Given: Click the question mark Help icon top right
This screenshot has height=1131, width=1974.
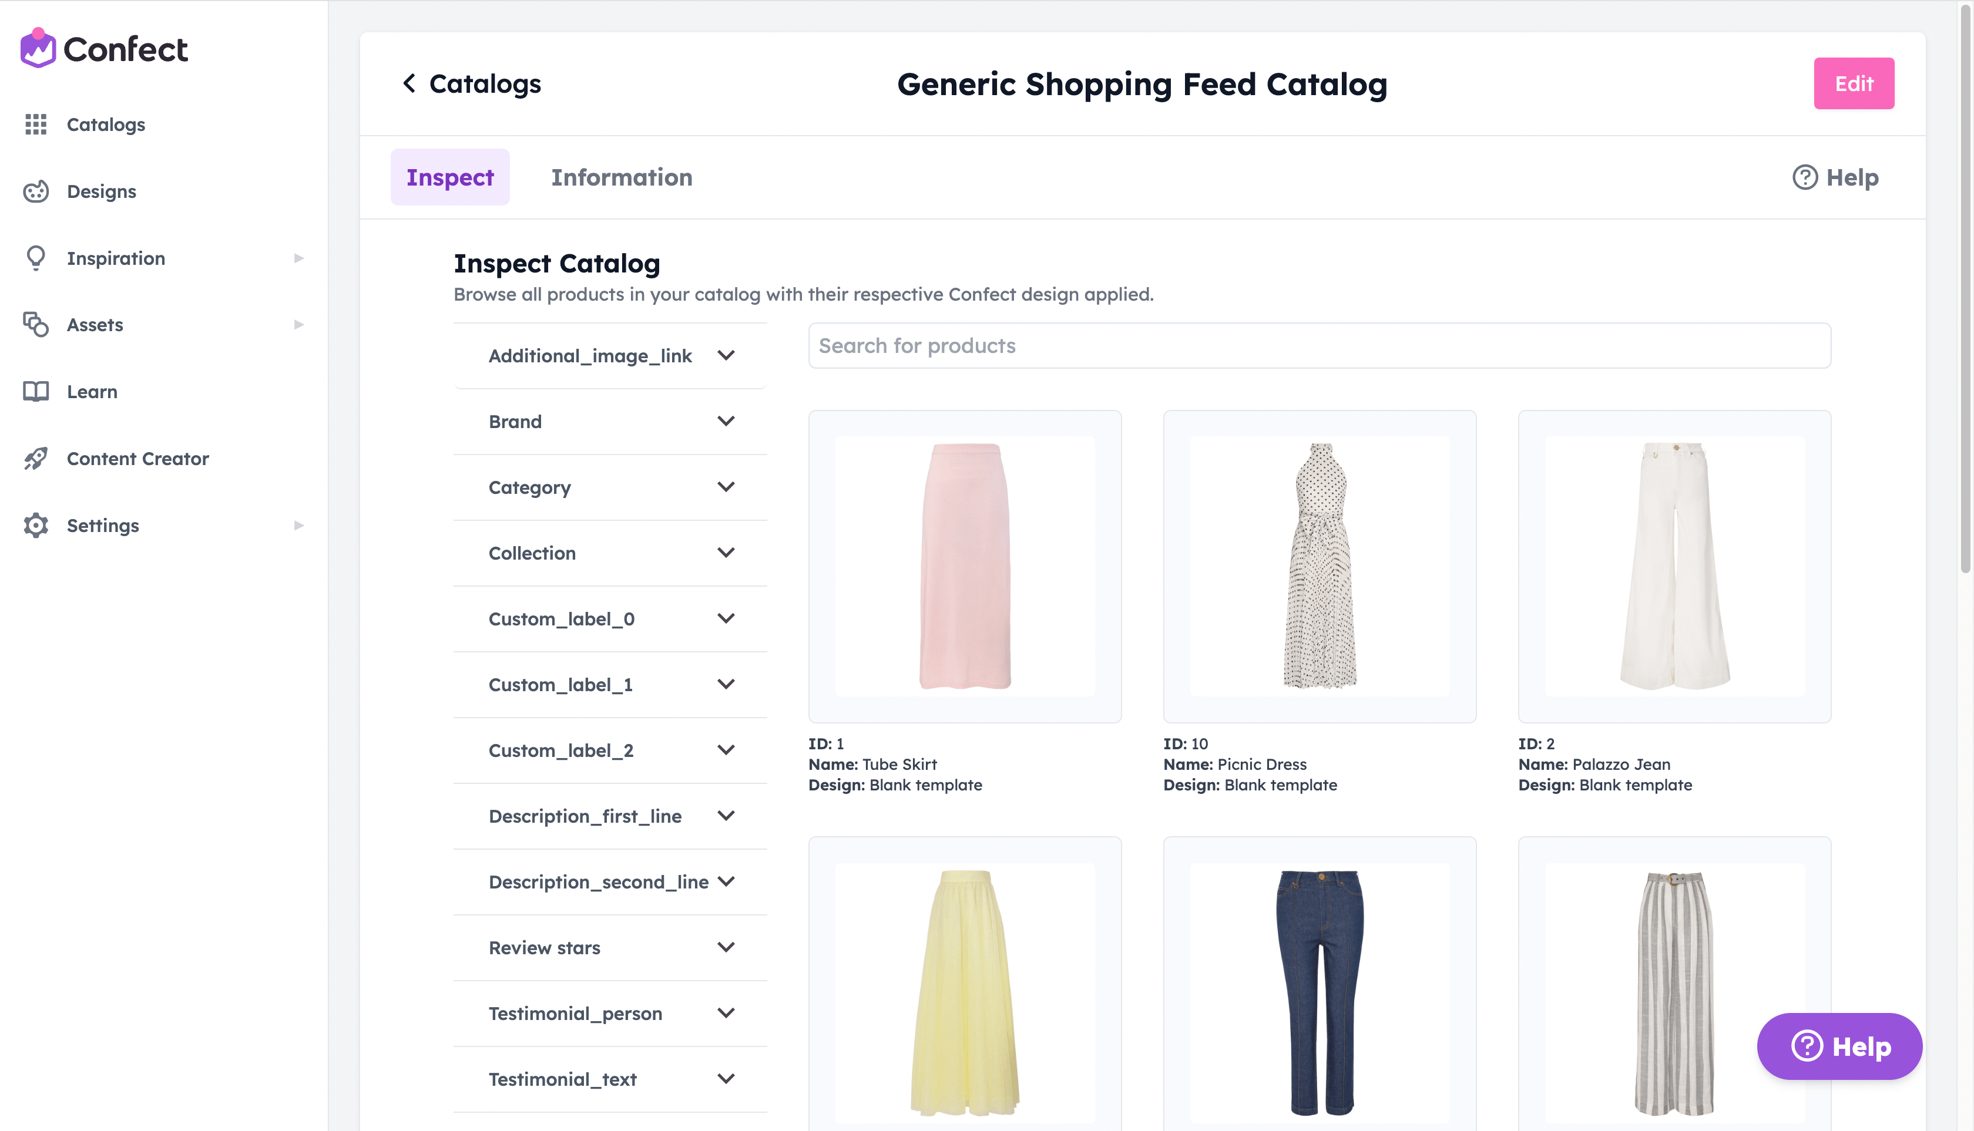Looking at the screenshot, I should (1805, 177).
